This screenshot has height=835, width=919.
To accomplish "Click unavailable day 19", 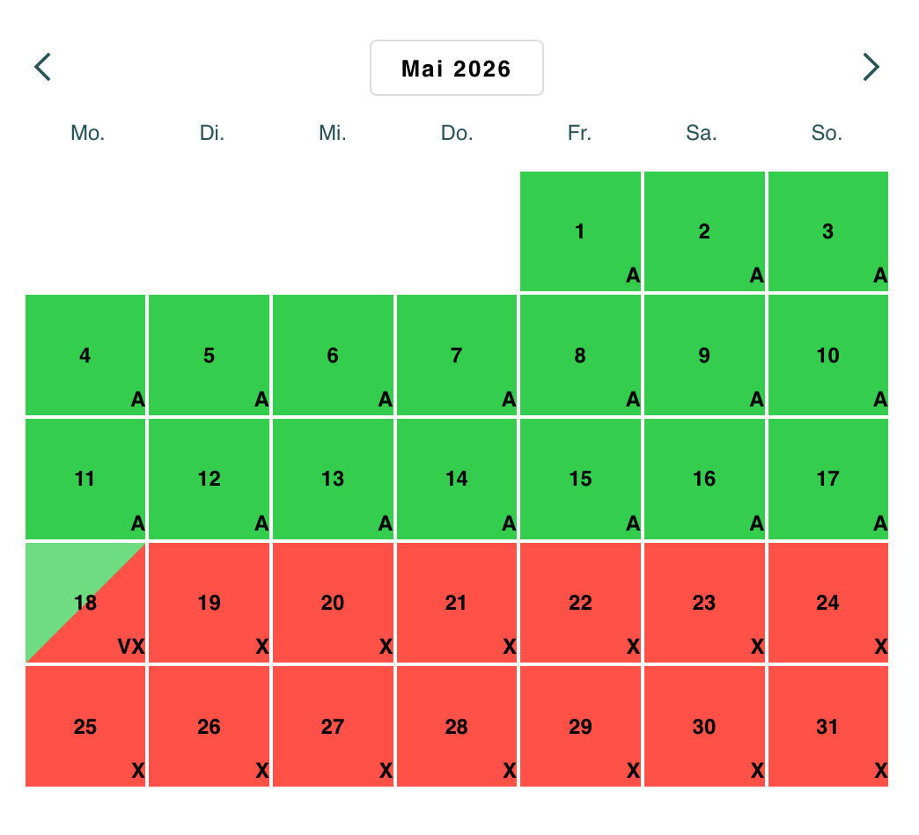I will (210, 603).
